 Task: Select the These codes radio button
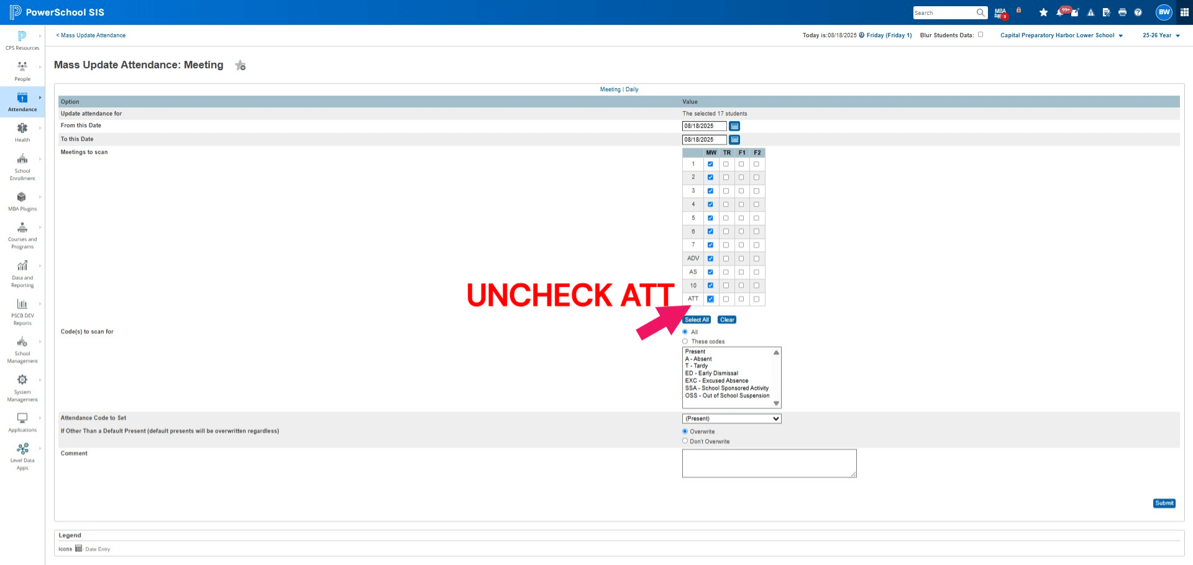(685, 341)
